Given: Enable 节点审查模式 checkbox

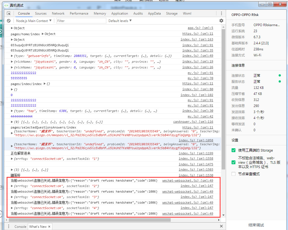Looking at the screenshot, I should (x=233, y=174).
